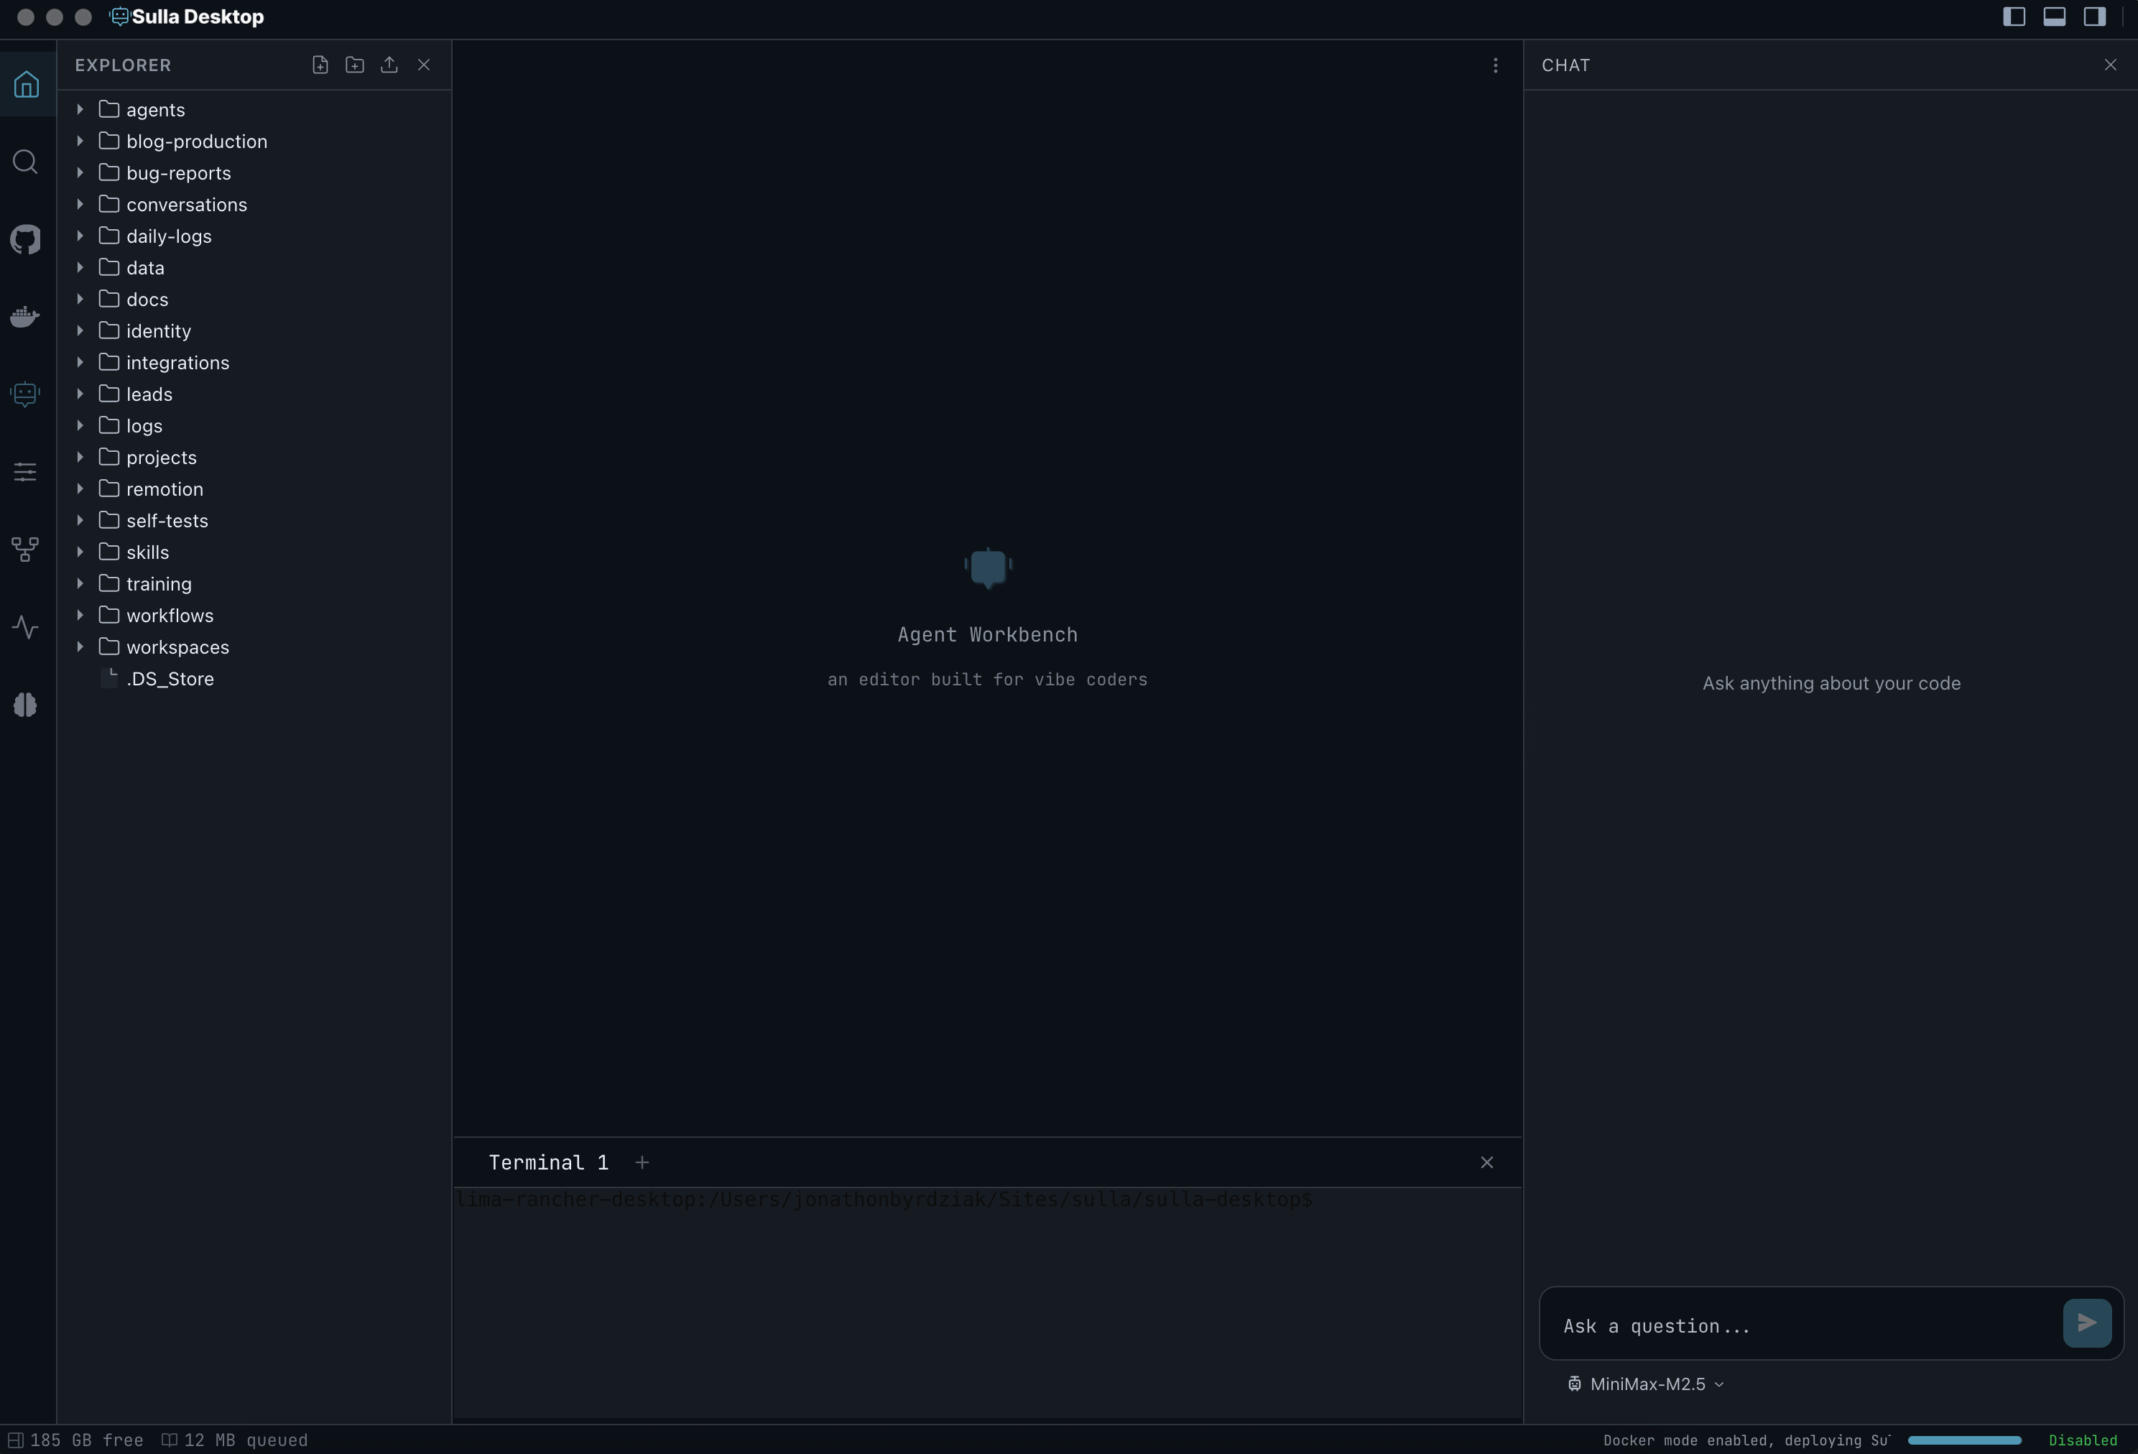Open the workflow graph sidebar panel
Screen dimensions: 2138x1454
[x=26, y=549]
